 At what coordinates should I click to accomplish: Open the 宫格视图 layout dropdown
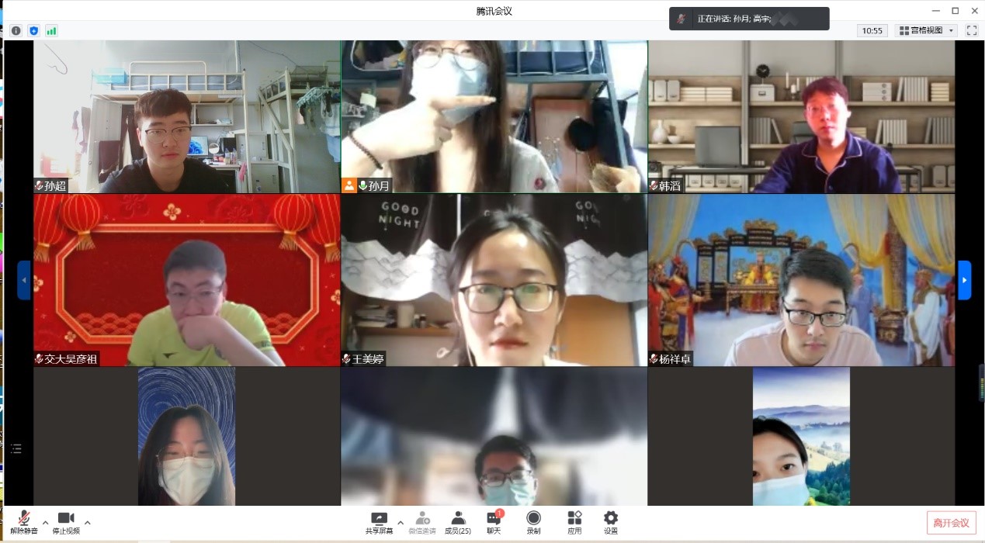pos(927,30)
